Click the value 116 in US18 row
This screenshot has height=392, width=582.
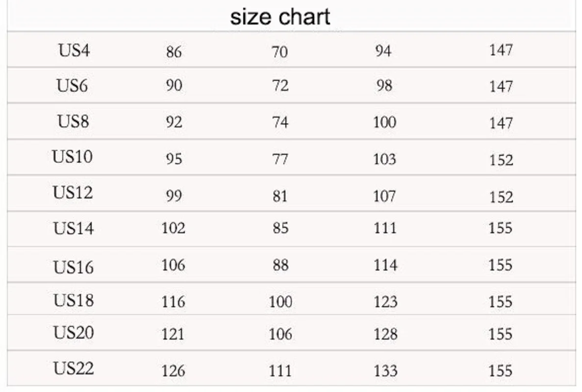pos(173,301)
